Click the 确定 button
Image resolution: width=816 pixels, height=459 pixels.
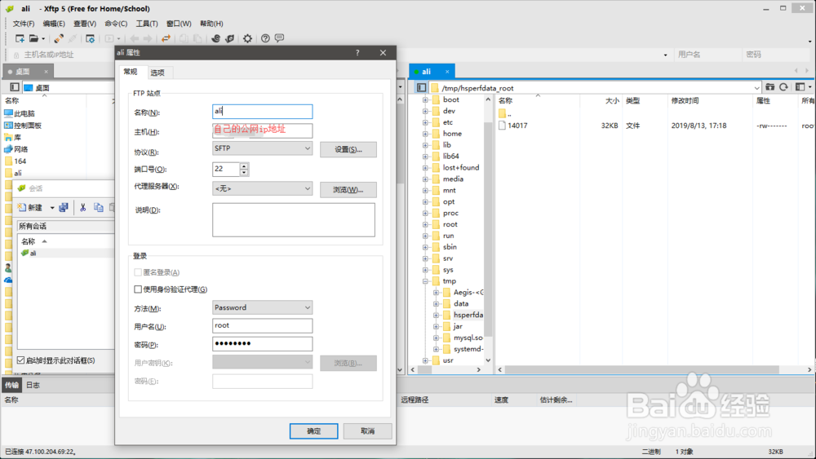[314, 431]
